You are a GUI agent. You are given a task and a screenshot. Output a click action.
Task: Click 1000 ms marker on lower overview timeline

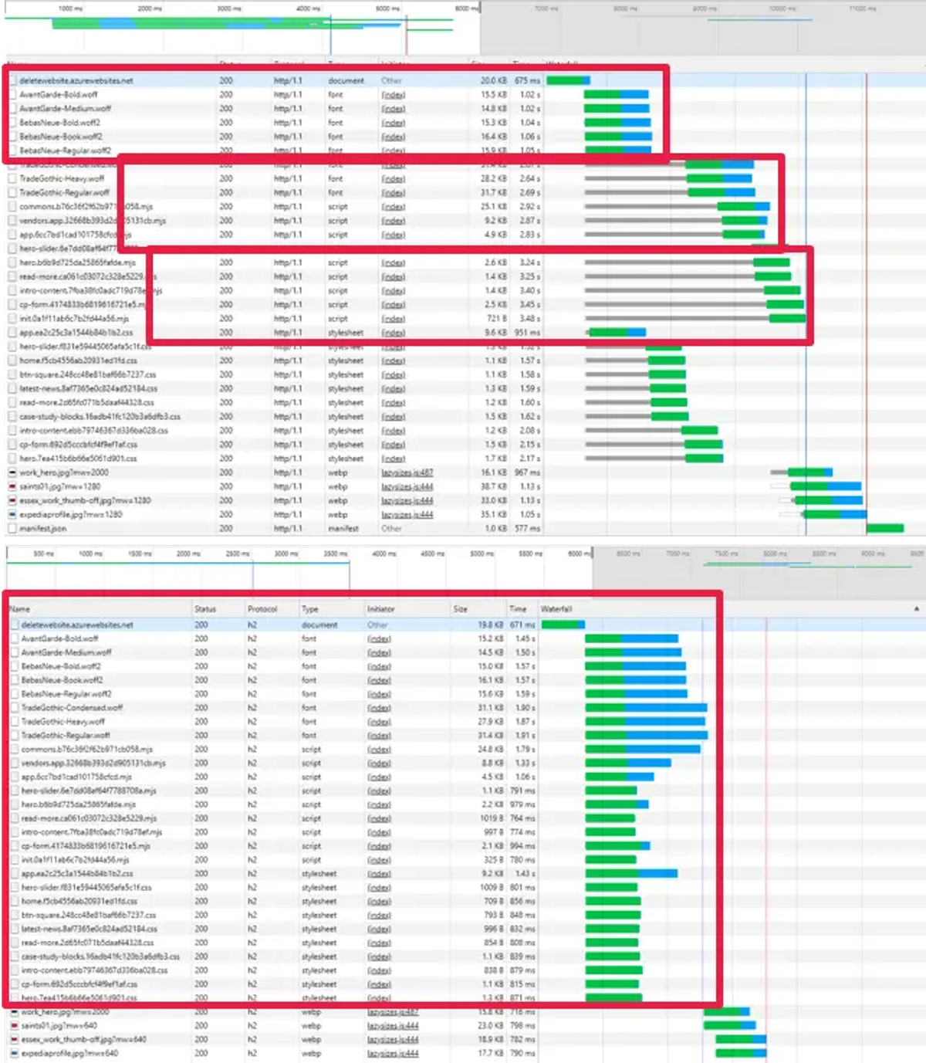click(x=90, y=554)
